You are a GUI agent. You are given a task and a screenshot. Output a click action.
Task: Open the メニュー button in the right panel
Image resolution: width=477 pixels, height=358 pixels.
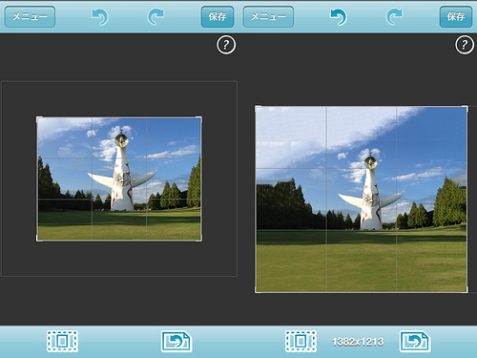pyautogui.click(x=268, y=16)
